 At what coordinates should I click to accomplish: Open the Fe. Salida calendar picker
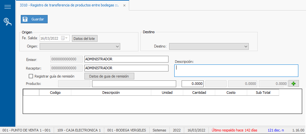point(64,38)
